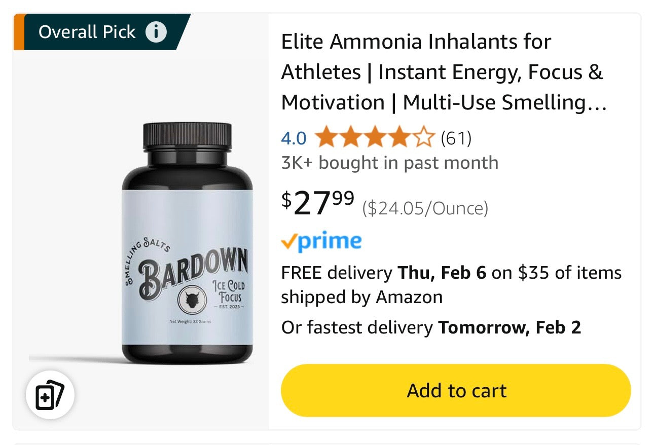This screenshot has height=445, width=654.
Task: Click the bull emblem on bottle label
Action: [191, 301]
